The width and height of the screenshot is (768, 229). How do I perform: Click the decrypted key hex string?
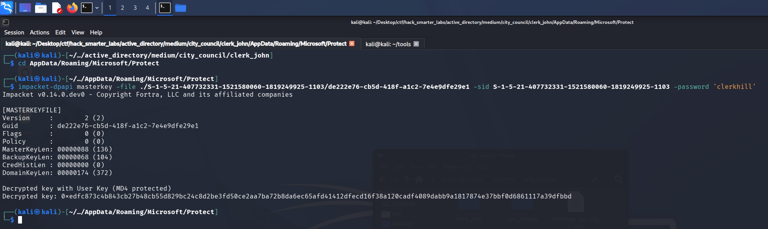coord(316,197)
